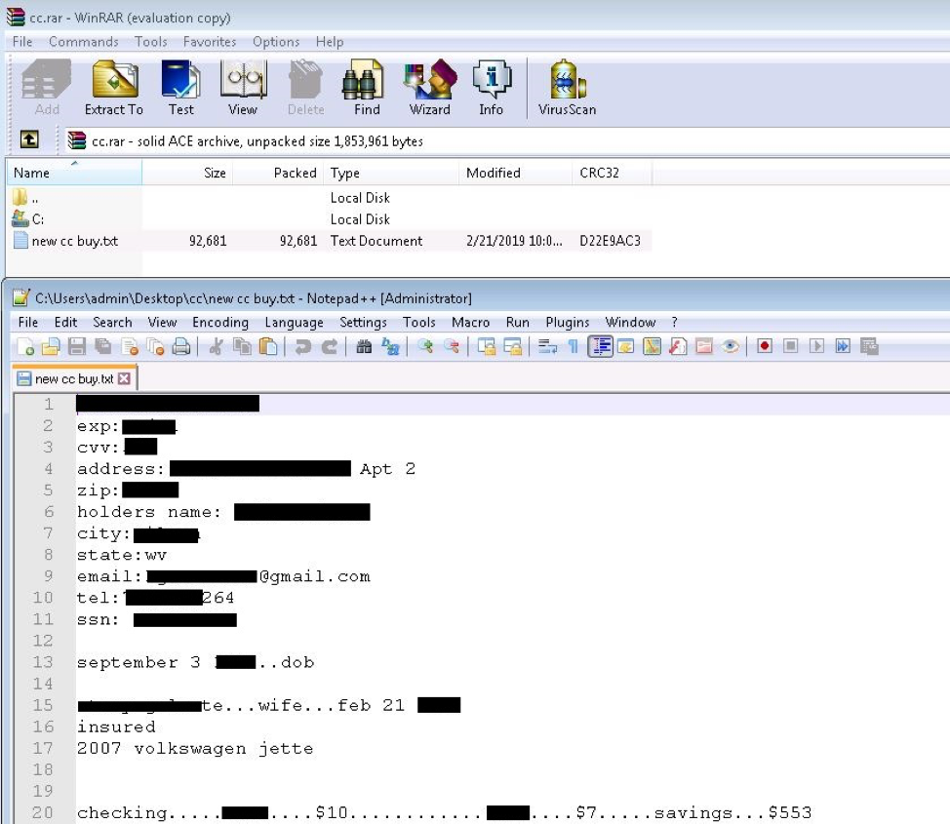
Task: Open the WinRAR Wizard tool
Action: tap(429, 88)
